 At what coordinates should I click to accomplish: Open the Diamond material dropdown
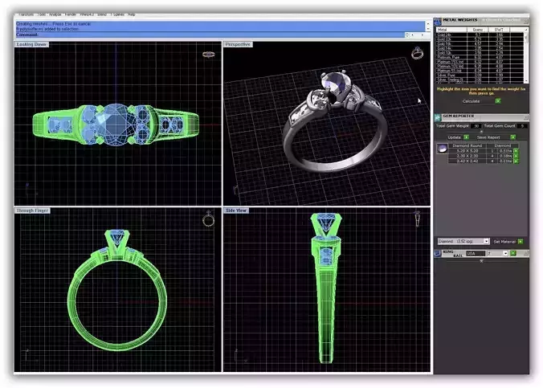pyautogui.click(x=486, y=241)
